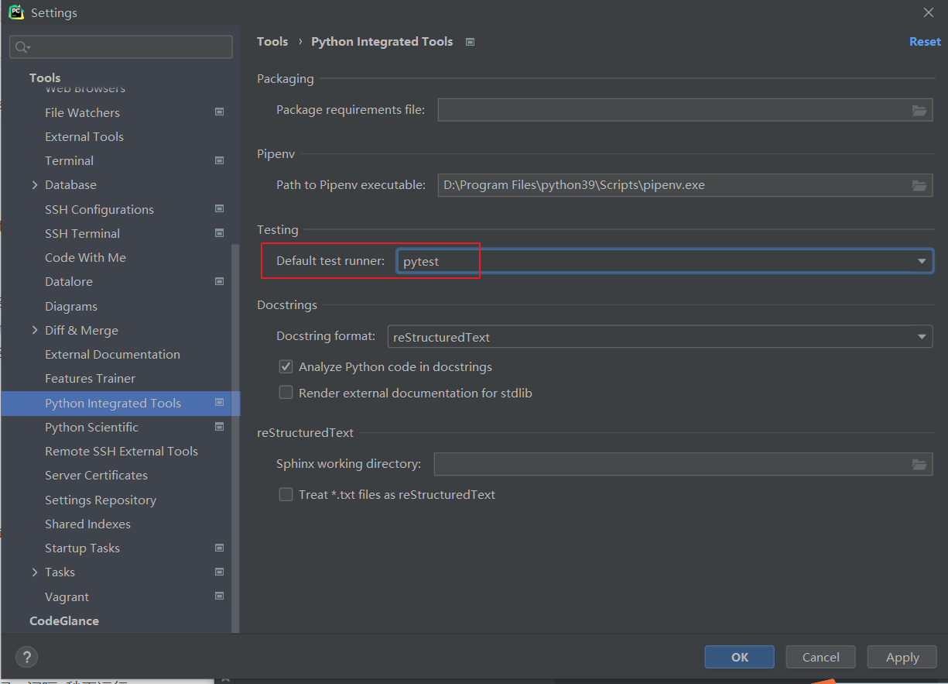Viewport: 948px width, 684px height.
Task: Browse for package requirements file via the folder icon
Action: pos(919,110)
